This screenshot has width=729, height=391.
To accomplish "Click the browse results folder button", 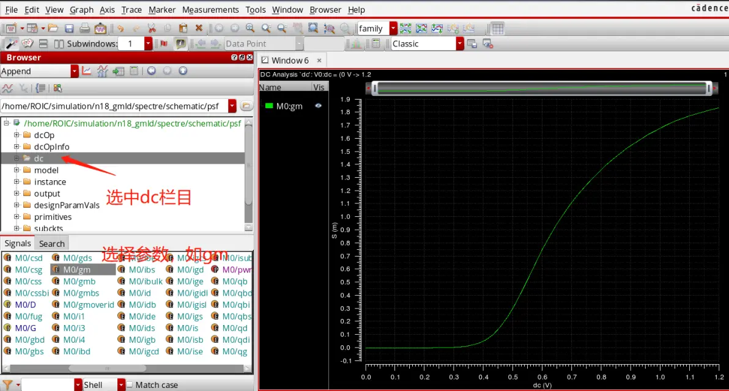I will 246,106.
